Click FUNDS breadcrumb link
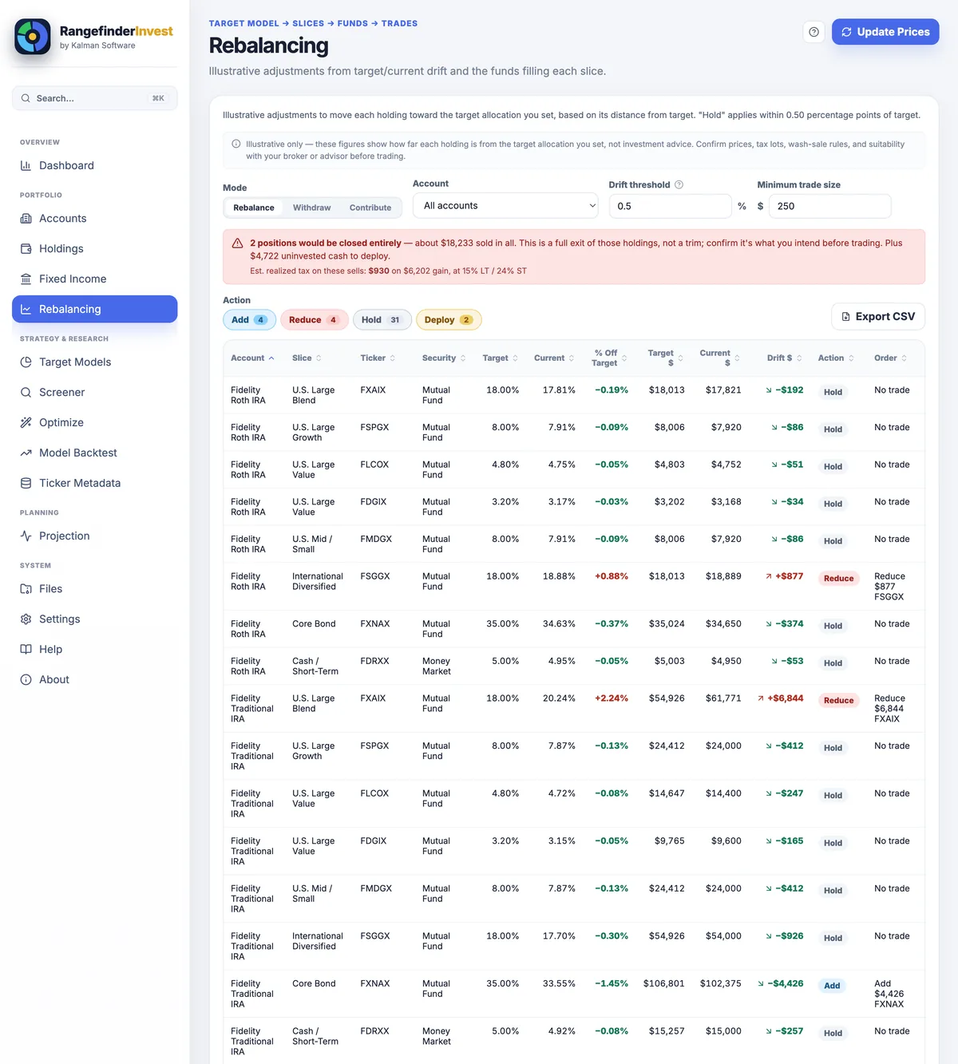 tap(353, 24)
